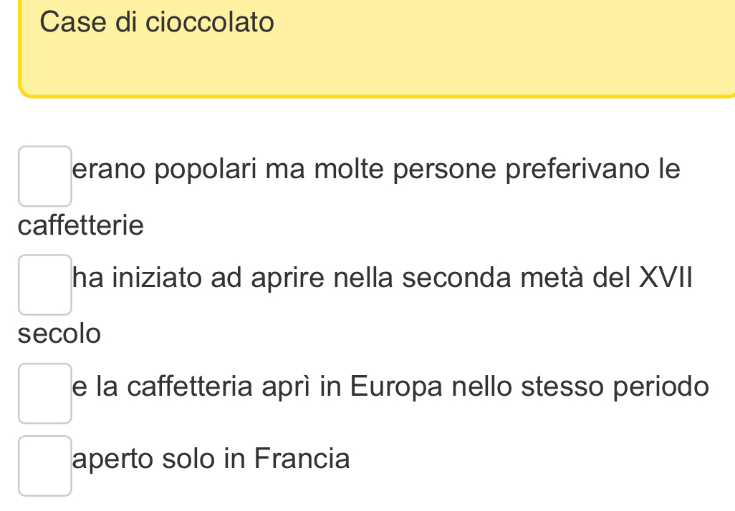Click the wrapped word 'caffetterie'

point(81,226)
